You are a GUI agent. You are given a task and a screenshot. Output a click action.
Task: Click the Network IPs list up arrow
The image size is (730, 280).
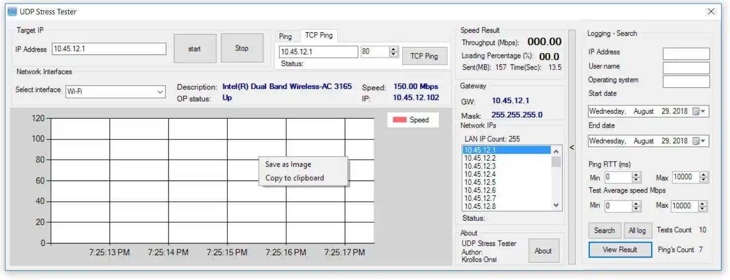click(556, 151)
